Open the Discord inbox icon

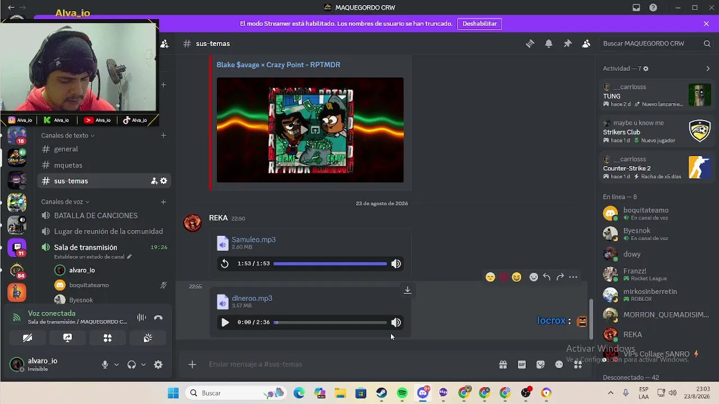(636, 8)
